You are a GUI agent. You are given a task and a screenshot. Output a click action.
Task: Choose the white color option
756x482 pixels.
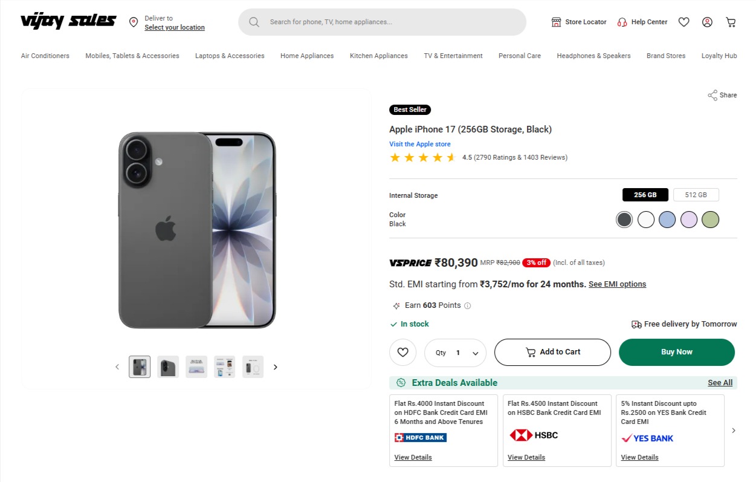[646, 220]
